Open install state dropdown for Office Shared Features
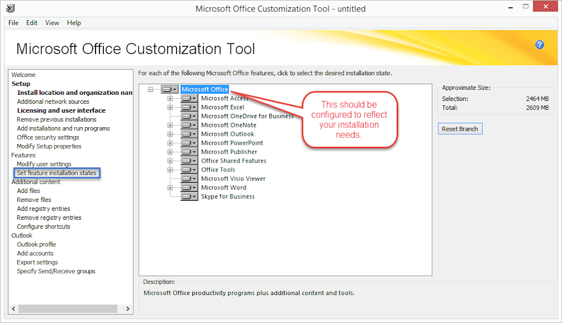The image size is (562, 323). point(189,161)
